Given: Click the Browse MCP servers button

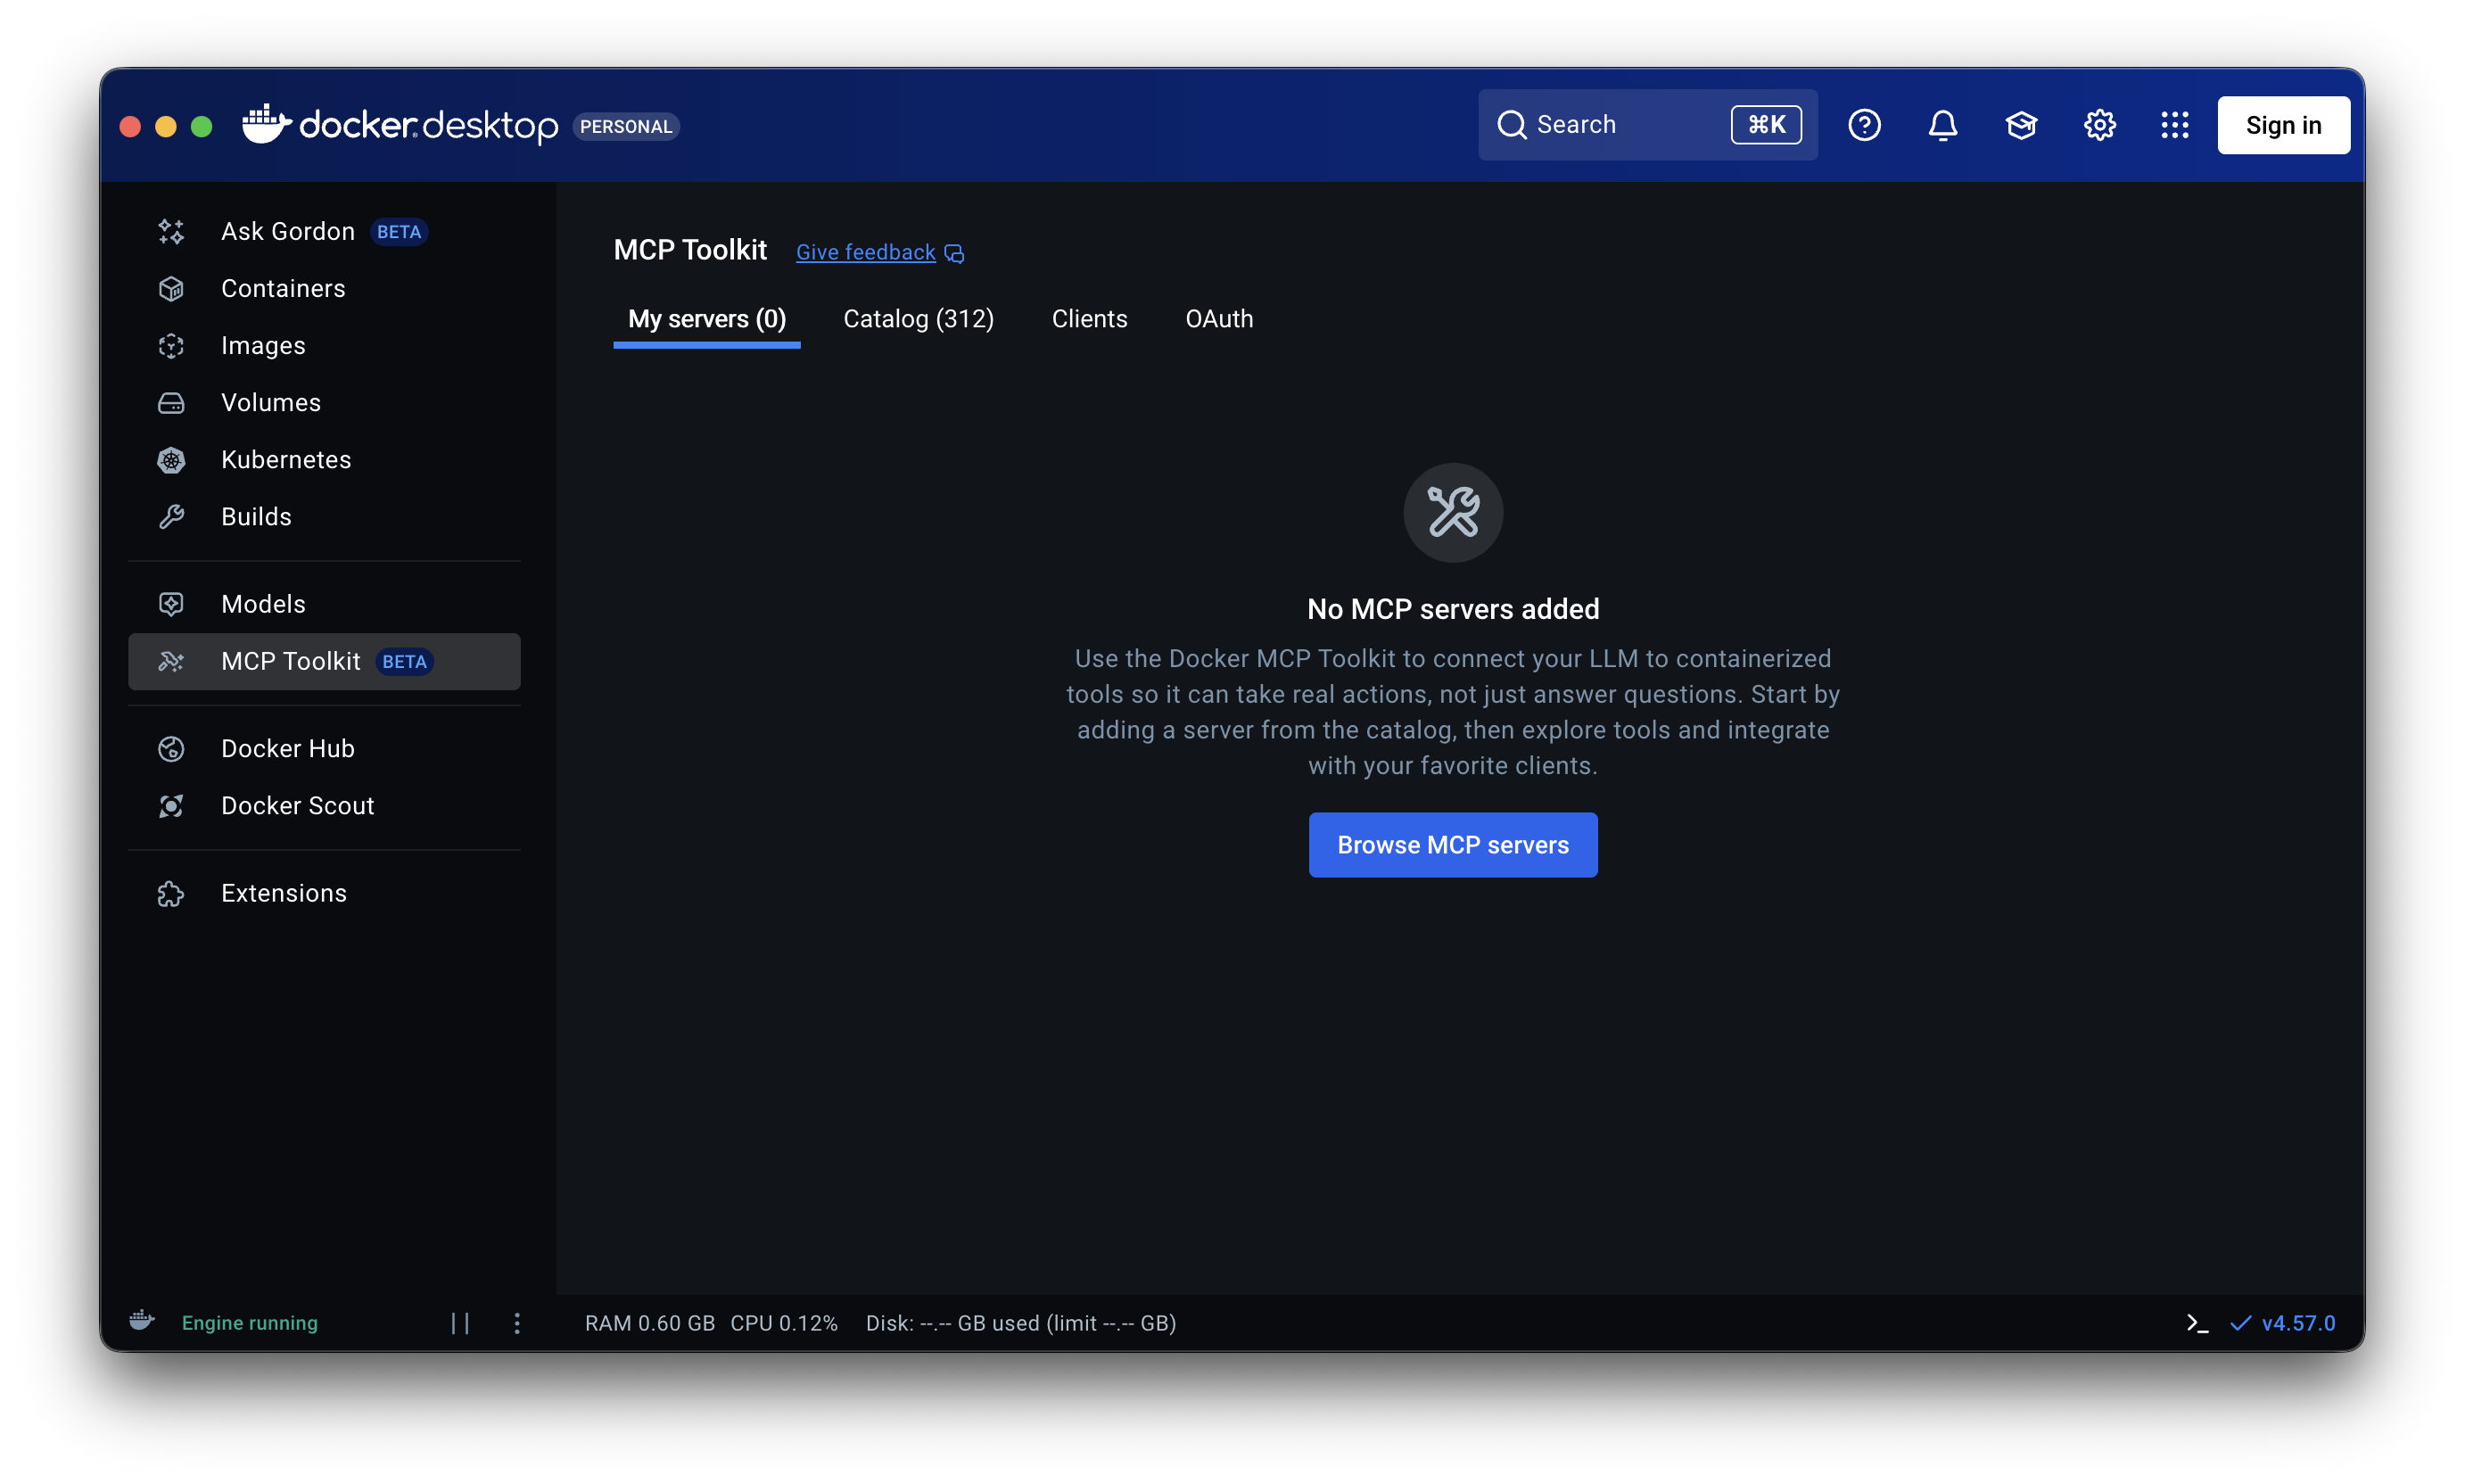Looking at the screenshot, I should (x=1452, y=845).
